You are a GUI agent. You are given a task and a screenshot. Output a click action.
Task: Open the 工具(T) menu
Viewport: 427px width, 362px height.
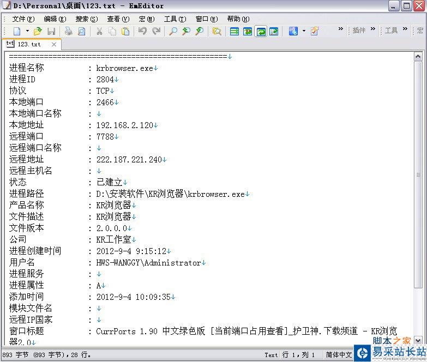[x=175, y=19]
